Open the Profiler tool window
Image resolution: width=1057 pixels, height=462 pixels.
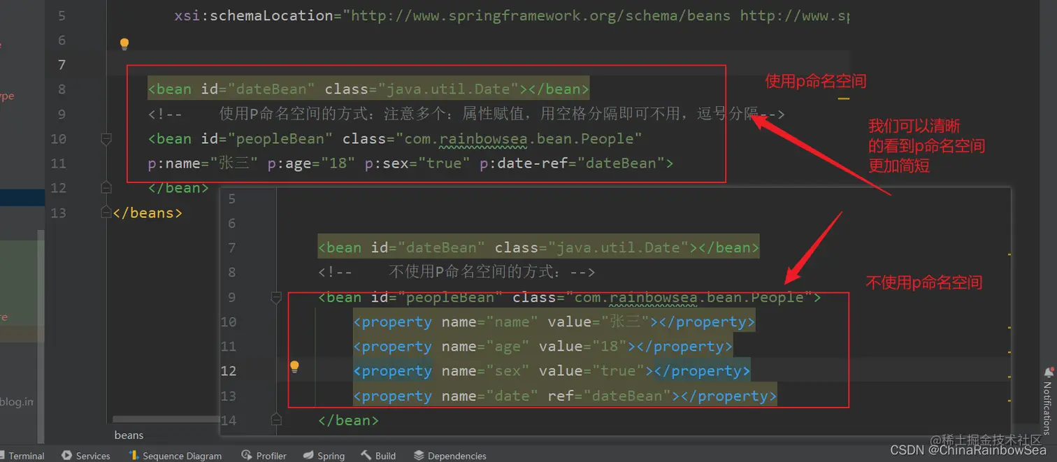[264, 456]
